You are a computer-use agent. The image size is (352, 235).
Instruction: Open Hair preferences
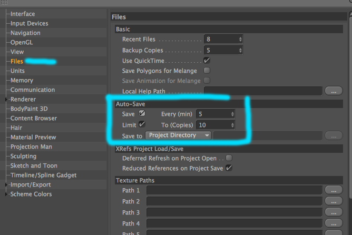pos(16,128)
